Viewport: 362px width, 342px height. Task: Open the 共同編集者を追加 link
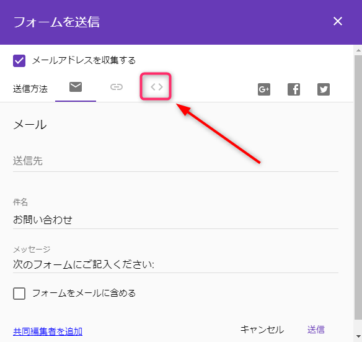[x=48, y=331]
